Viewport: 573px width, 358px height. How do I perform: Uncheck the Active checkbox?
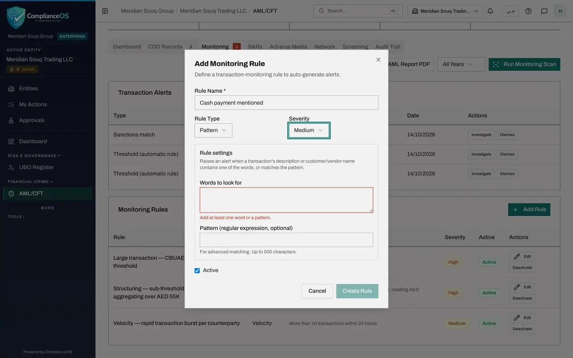tap(197, 271)
